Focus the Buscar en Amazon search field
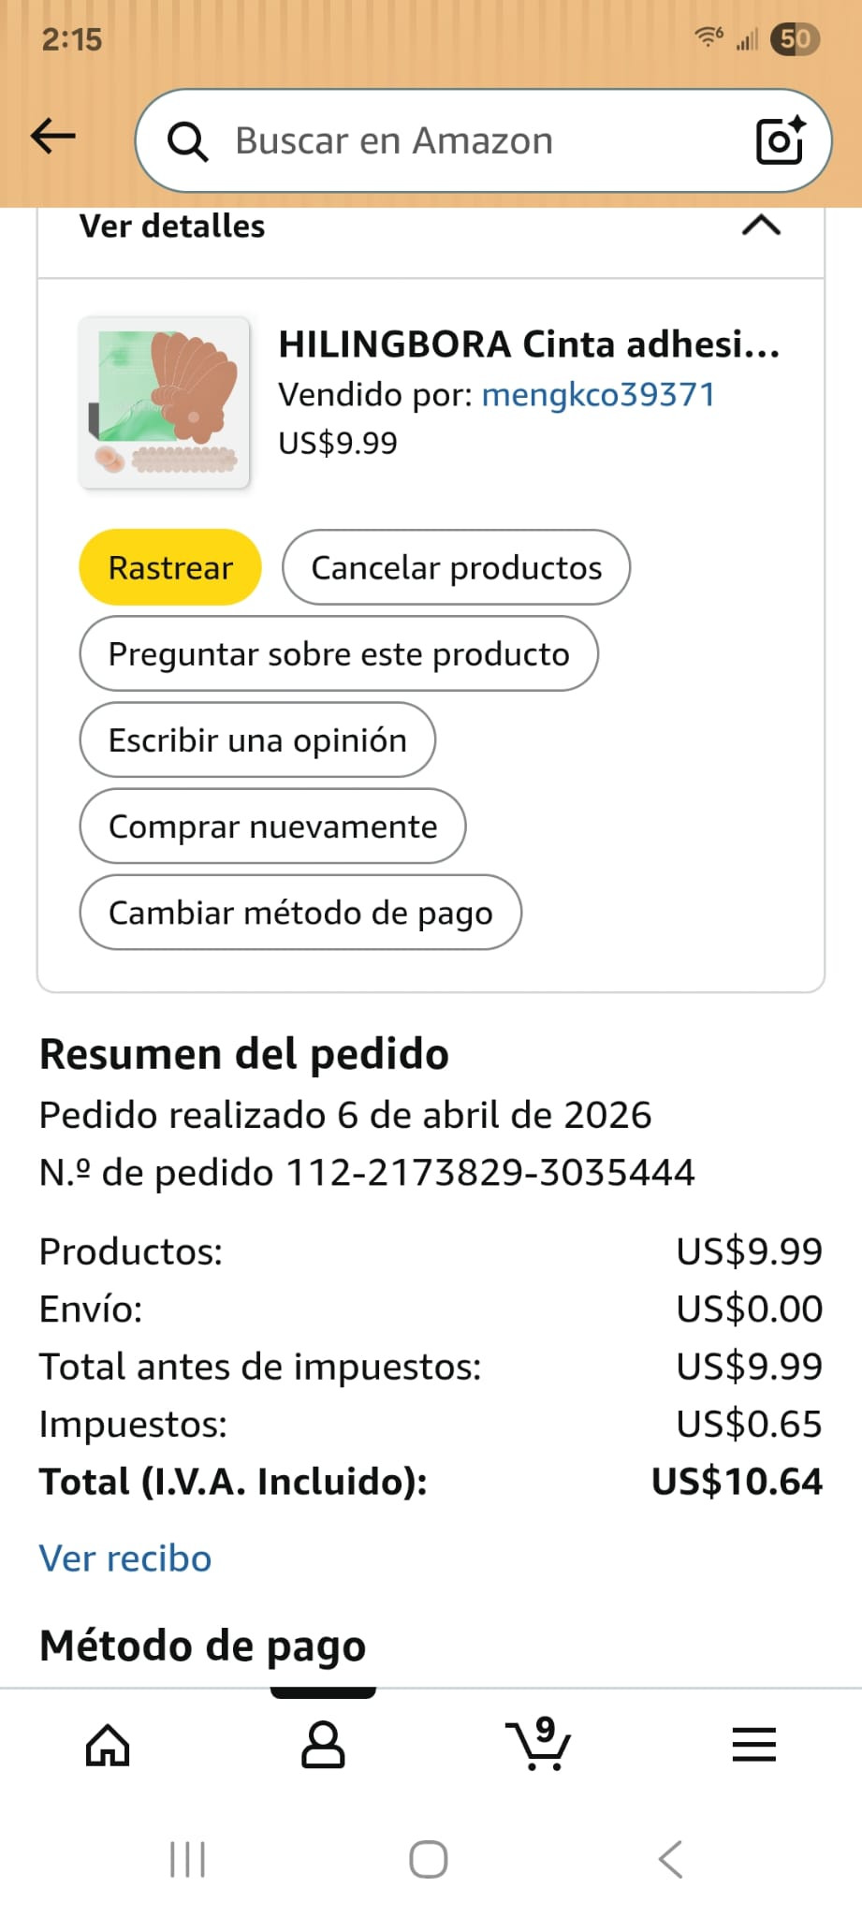 (x=483, y=140)
